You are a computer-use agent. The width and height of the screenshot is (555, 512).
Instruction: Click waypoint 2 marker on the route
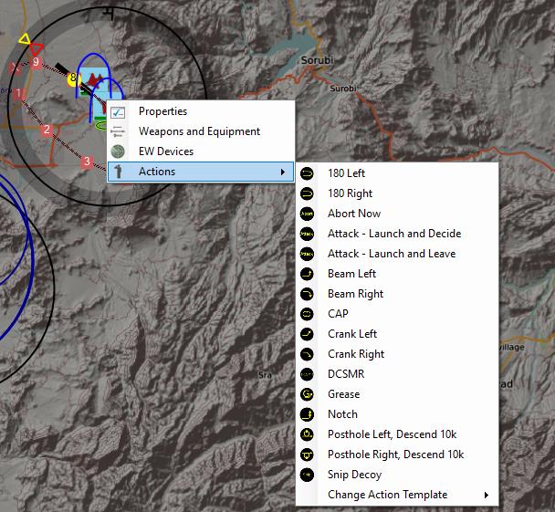pos(47,130)
